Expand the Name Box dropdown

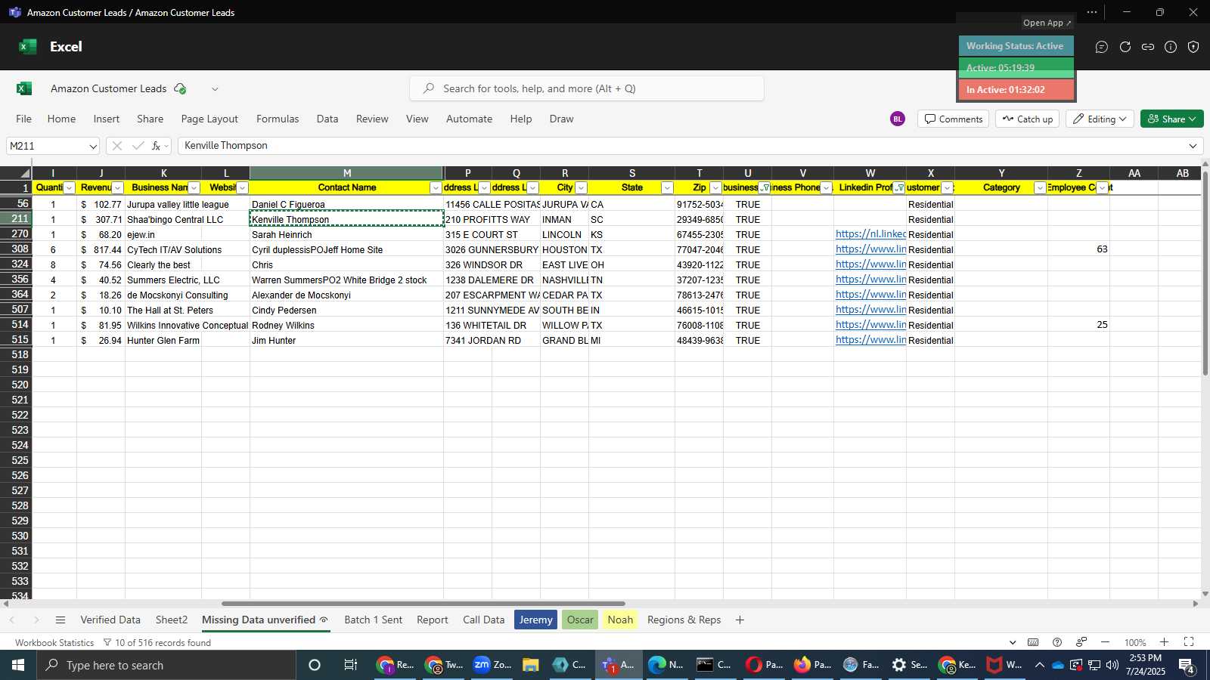93,146
